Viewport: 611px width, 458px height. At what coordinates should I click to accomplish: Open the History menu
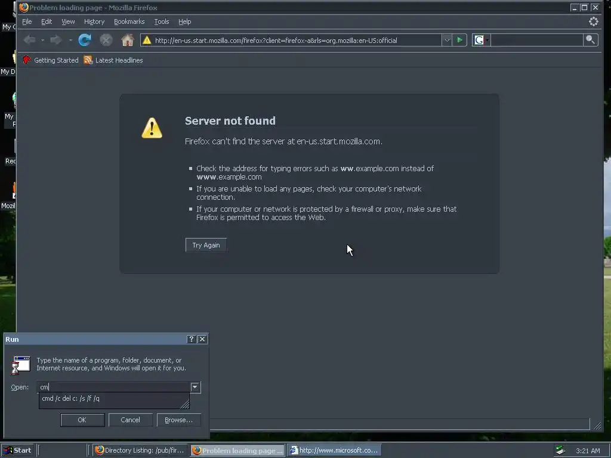pyautogui.click(x=94, y=22)
